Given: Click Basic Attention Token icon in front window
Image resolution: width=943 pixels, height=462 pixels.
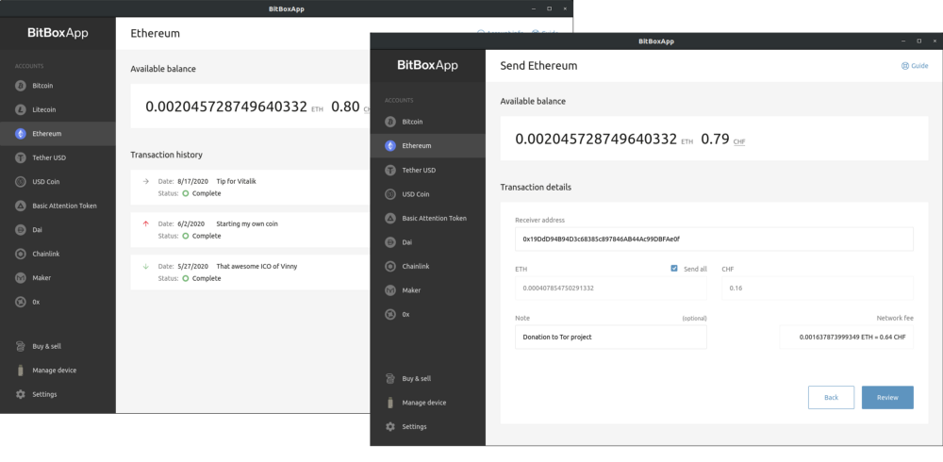Looking at the screenshot, I should 390,219.
